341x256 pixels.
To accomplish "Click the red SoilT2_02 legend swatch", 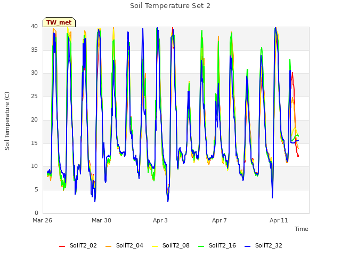I will coord(62,246).
